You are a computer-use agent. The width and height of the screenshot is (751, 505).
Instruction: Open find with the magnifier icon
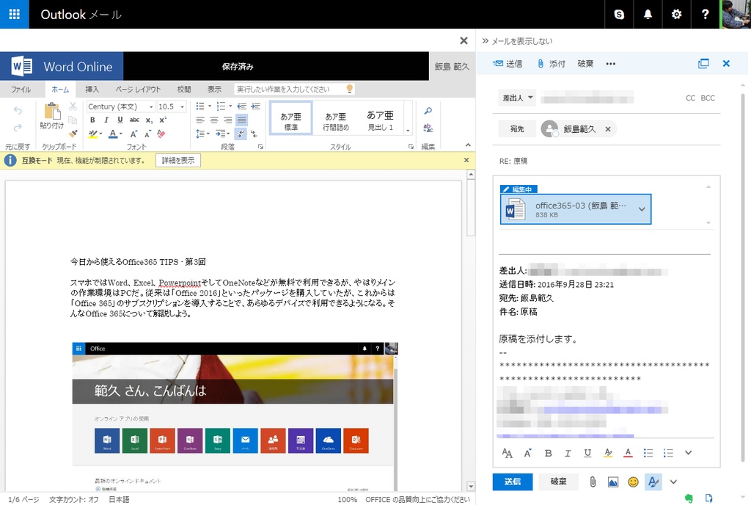coord(428,111)
